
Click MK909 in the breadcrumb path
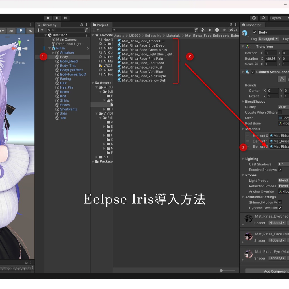click(x=135, y=36)
